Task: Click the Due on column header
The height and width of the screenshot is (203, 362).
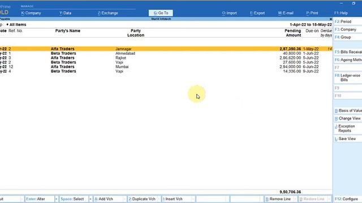Action: pyautogui.click(x=312, y=31)
